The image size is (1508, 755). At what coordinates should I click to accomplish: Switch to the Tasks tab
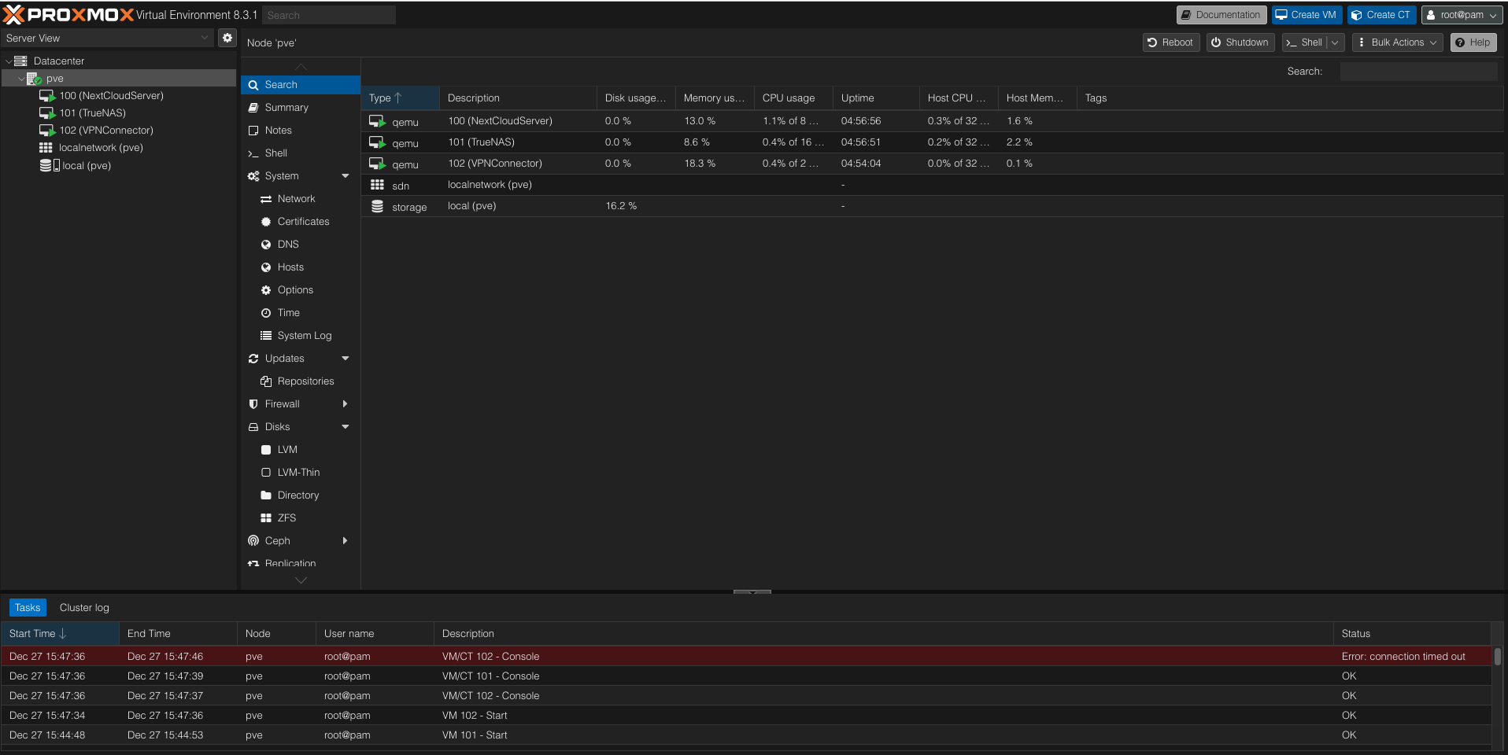(x=28, y=608)
